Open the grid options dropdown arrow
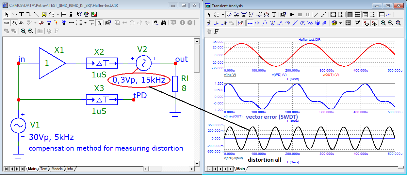Screen dimensions: 407x175 [85, 23]
